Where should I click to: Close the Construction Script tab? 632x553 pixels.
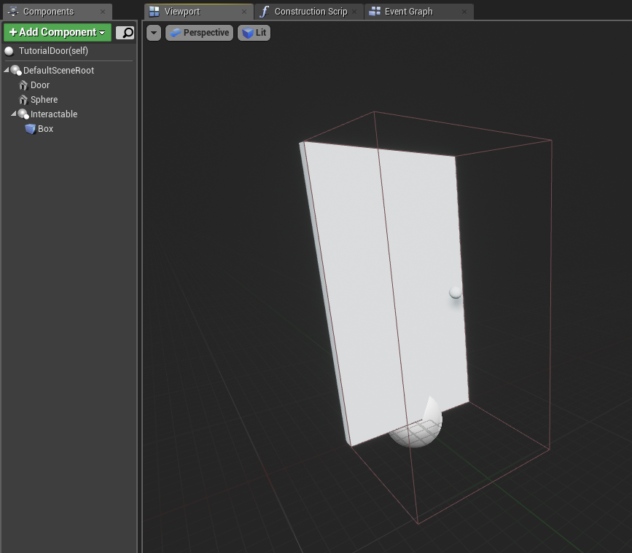click(x=354, y=12)
